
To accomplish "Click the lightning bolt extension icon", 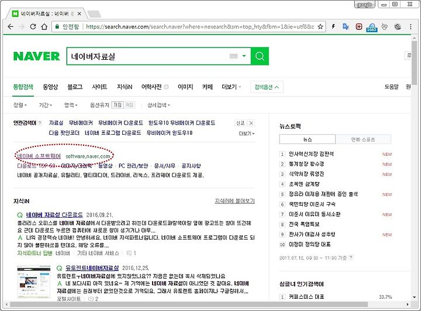I will click(333, 26).
